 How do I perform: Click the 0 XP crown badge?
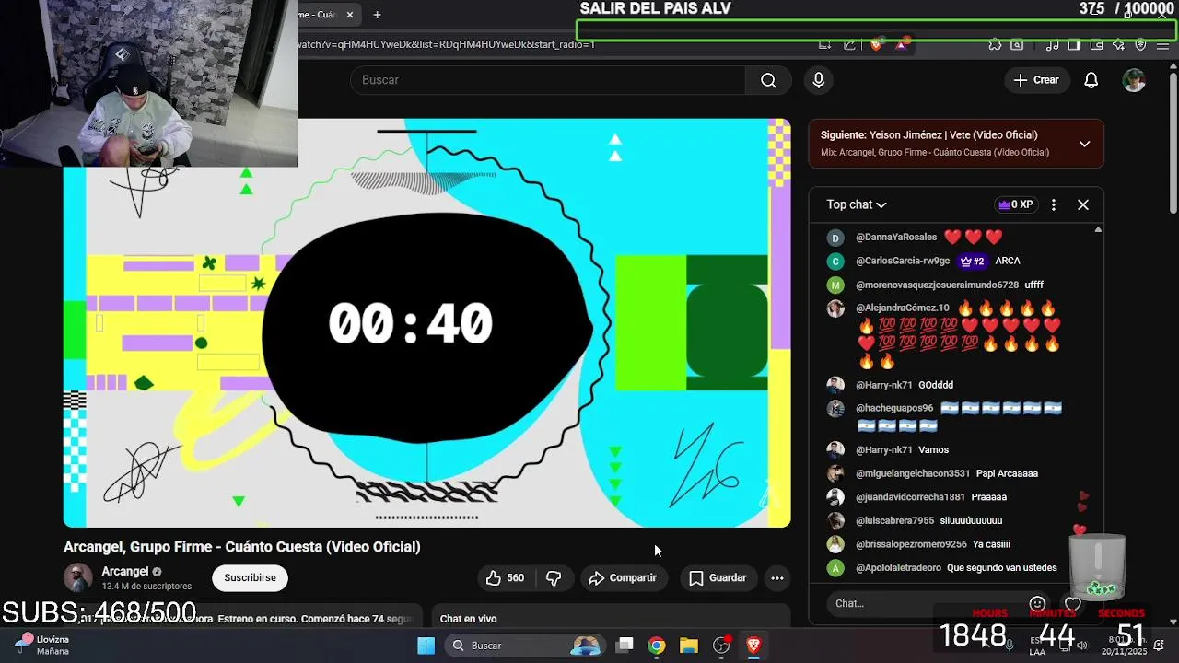tap(1014, 204)
